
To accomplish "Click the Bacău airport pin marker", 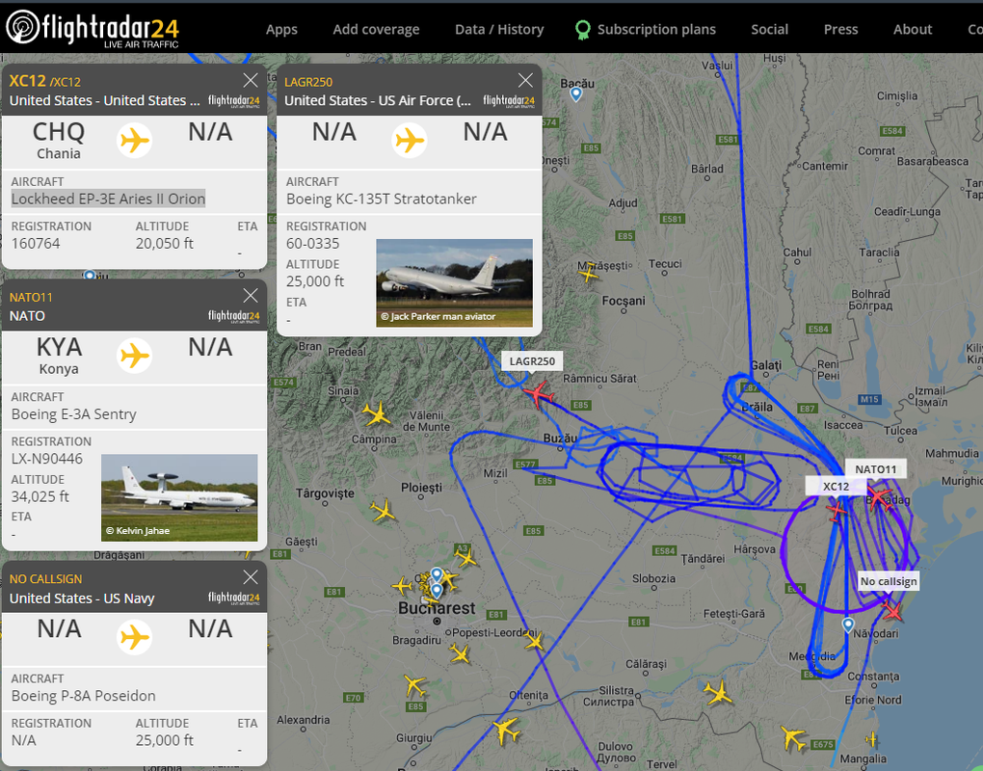I will click(x=576, y=94).
